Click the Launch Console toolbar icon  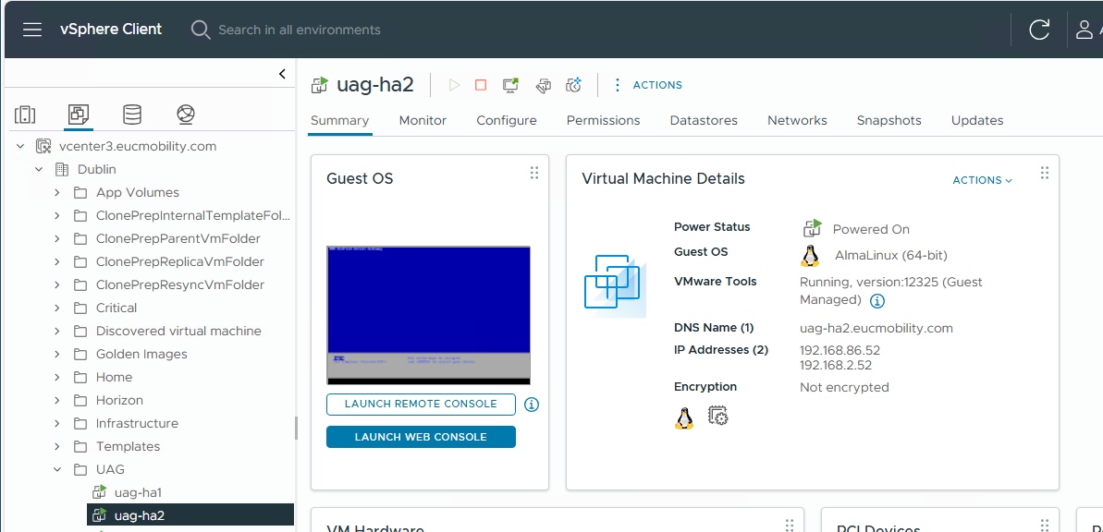click(510, 85)
